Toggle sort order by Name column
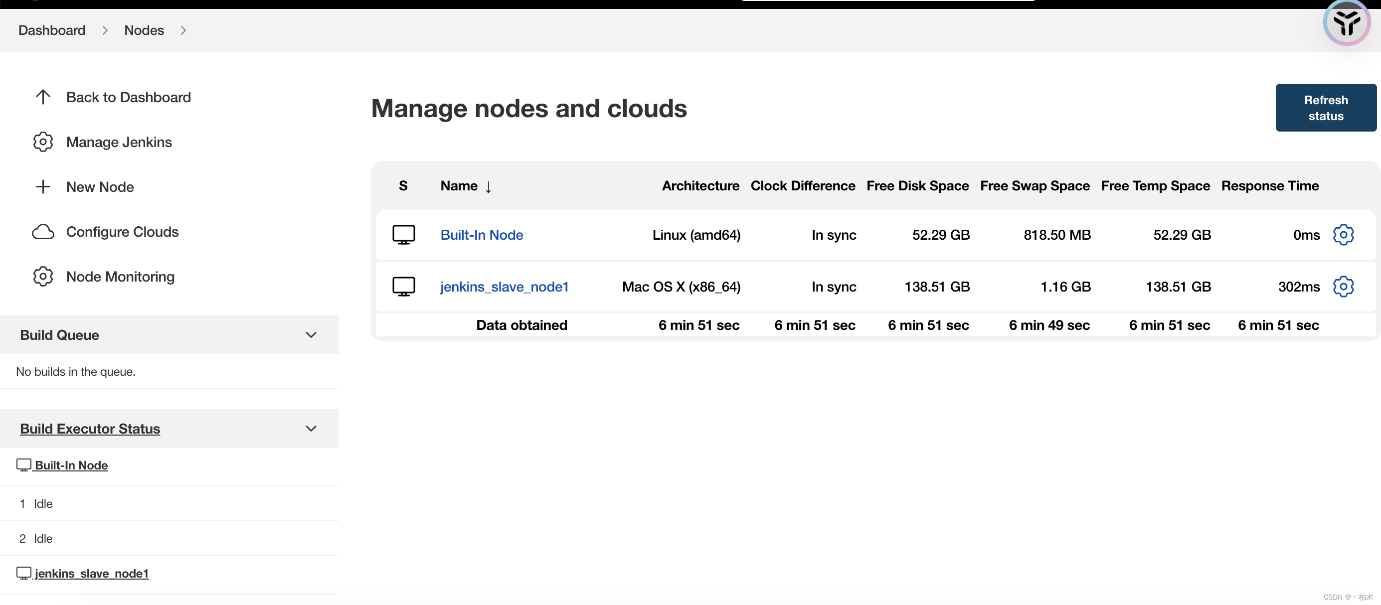 click(x=466, y=186)
